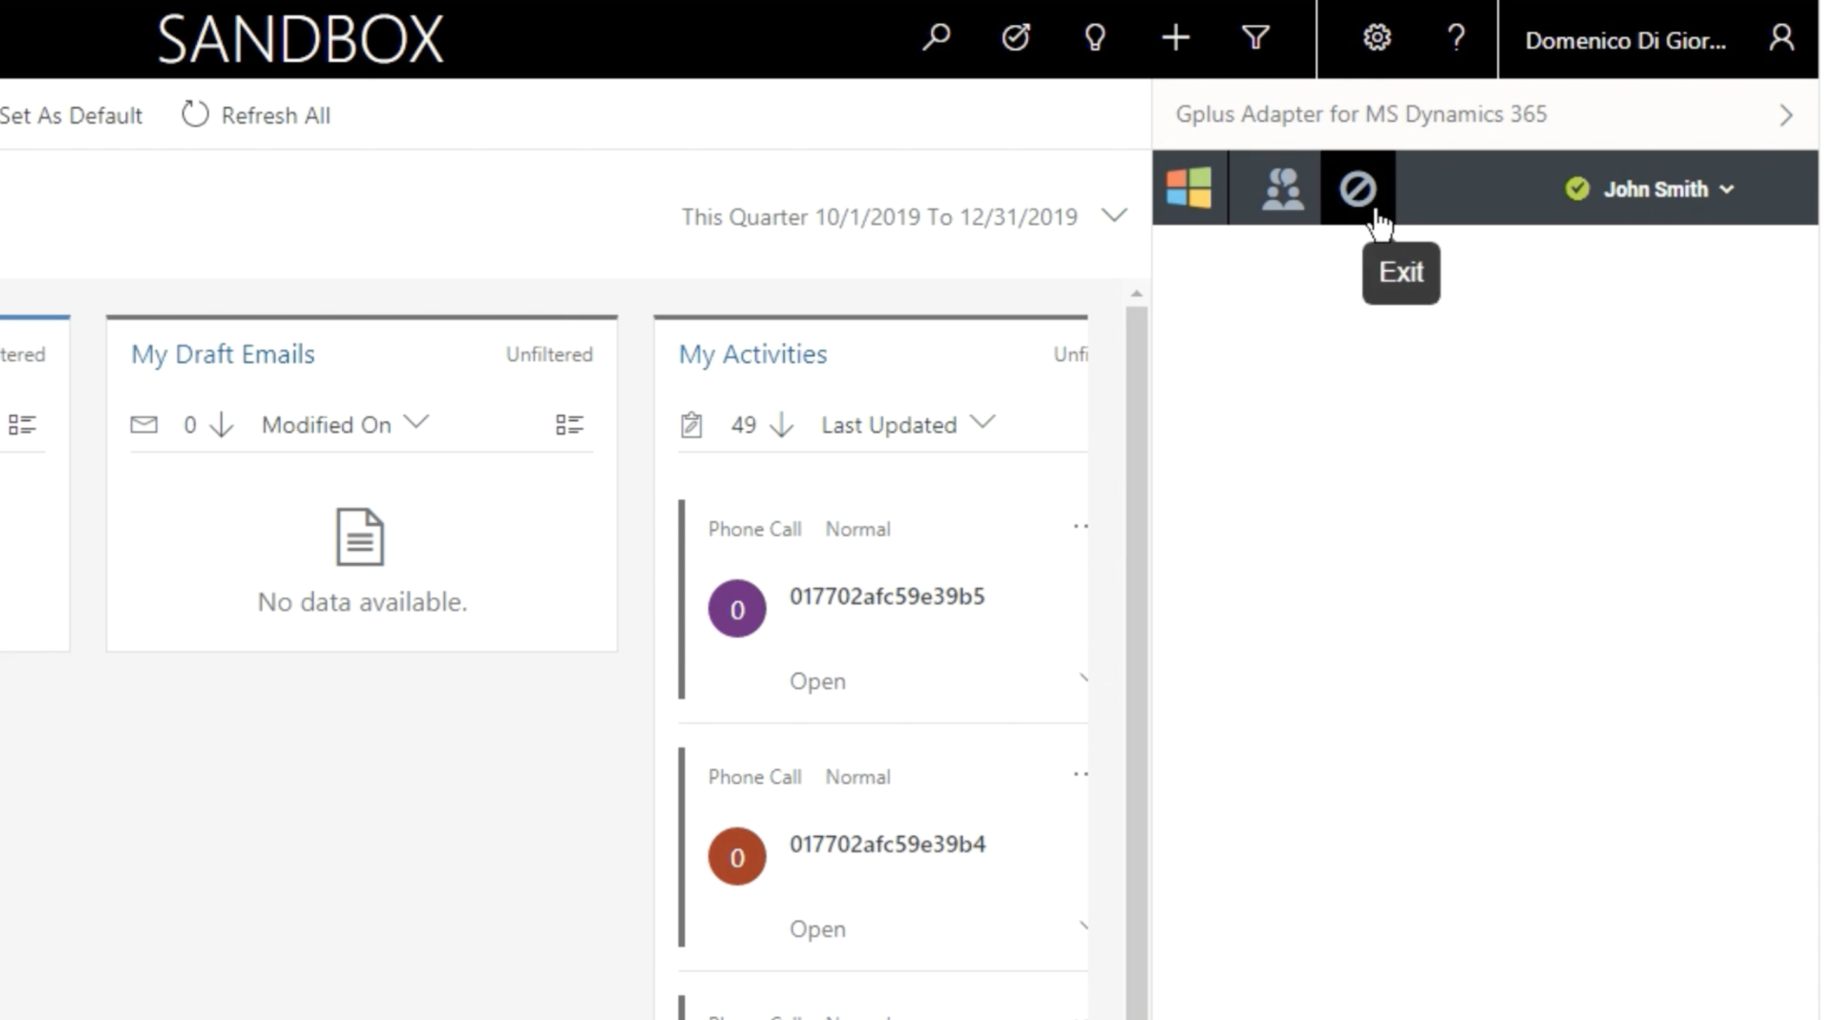The image size is (1828, 1020).
Task: Toggle sort direction arrow in Draft Emails
Action: point(222,425)
